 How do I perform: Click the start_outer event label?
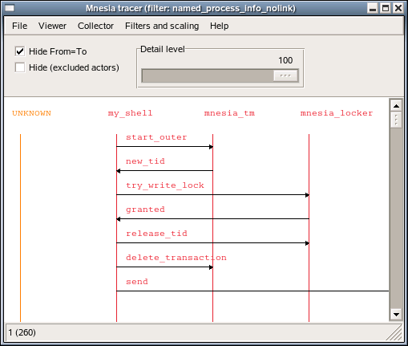(156, 137)
